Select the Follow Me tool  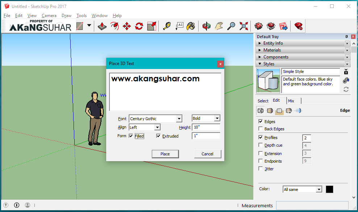(x=115, y=26)
